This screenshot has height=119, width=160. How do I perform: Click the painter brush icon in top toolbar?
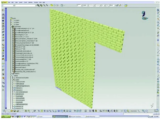(120, 5)
